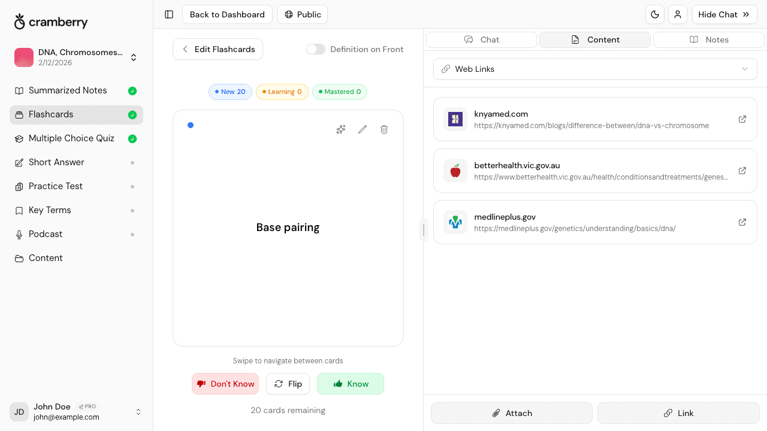Open the Public visibility globe button
Screen dimensions: 767x431
(x=302, y=14)
